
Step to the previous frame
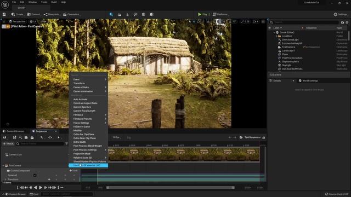[31, 188]
